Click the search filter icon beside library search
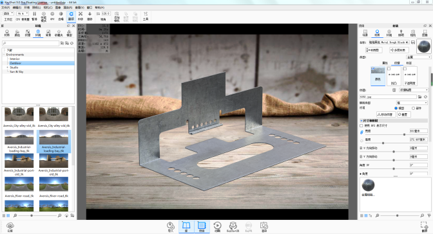The height and width of the screenshot is (234, 433). pos(62,43)
